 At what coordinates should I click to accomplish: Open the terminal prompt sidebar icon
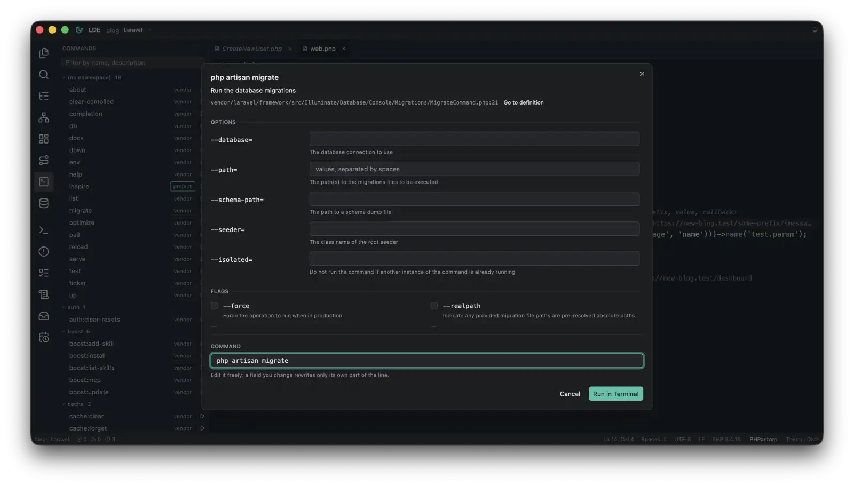click(44, 230)
